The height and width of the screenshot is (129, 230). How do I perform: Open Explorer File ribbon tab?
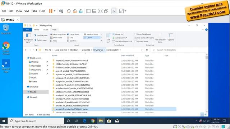coord(27,30)
